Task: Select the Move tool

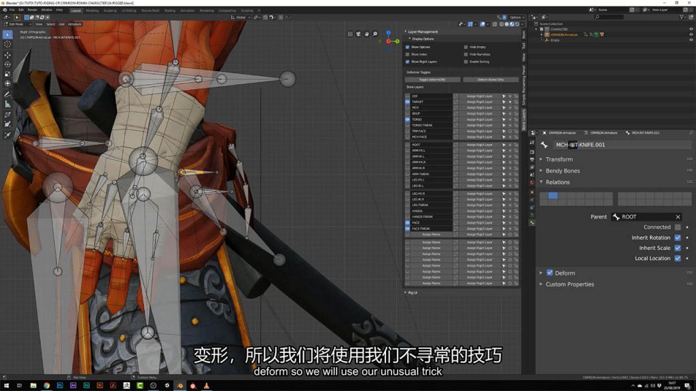Action: tap(7, 55)
